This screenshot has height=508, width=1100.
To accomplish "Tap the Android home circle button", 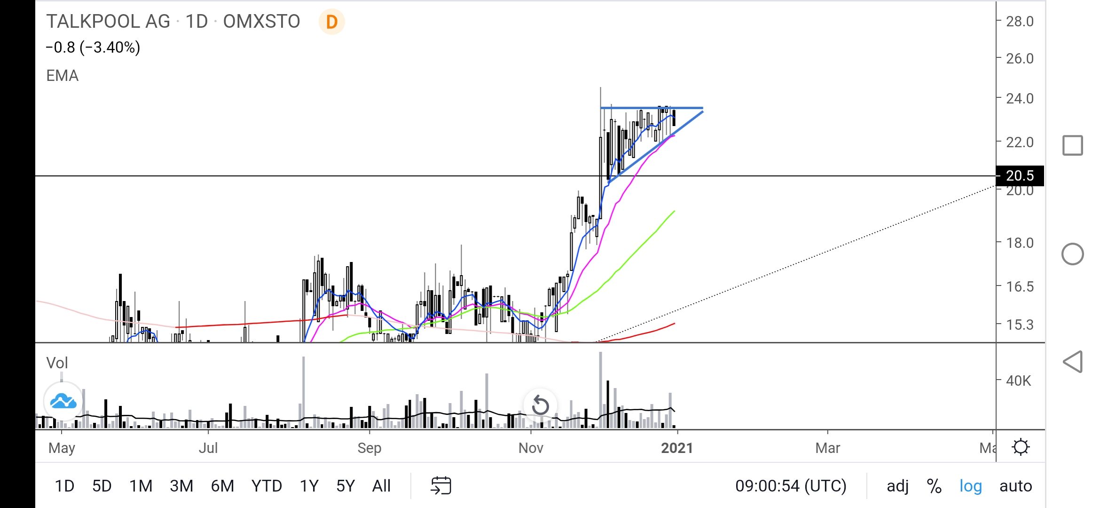I will coord(1073,254).
